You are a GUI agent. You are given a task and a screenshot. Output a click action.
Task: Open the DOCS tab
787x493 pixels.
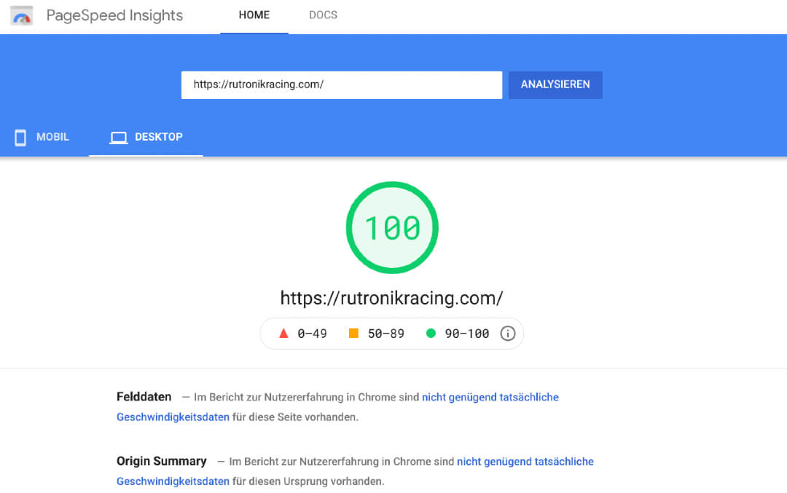[324, 15]
